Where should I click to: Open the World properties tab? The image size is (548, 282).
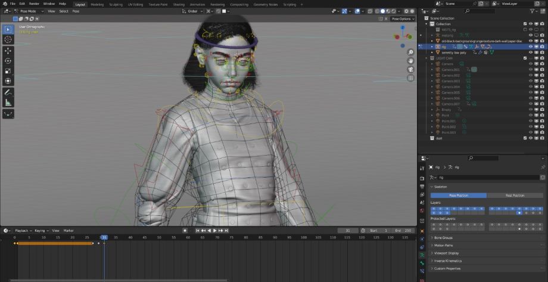point(422,210)
